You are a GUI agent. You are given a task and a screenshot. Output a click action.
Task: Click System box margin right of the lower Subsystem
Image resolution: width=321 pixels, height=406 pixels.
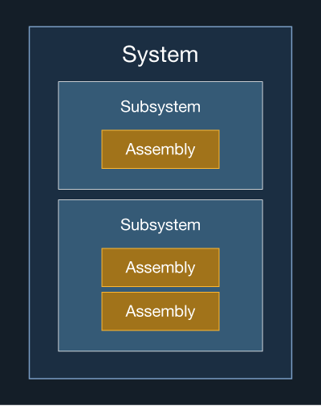coord(278,275)
